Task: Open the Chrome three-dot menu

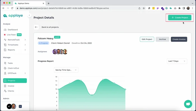Action: (x=193, y=8)
